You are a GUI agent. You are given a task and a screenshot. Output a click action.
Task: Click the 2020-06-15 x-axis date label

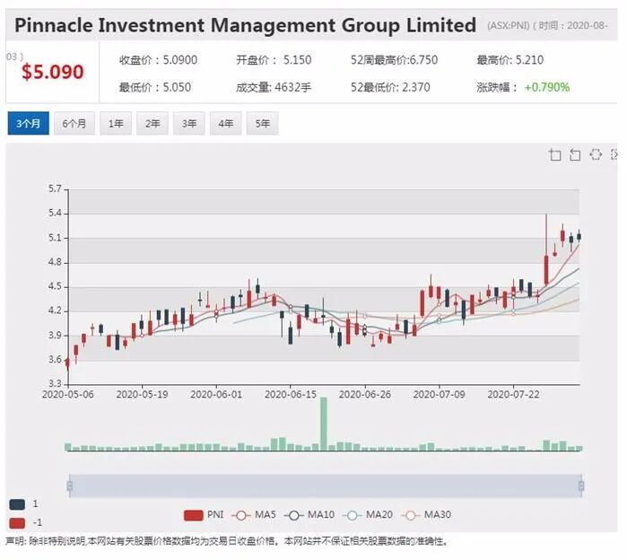coord(291,394)
